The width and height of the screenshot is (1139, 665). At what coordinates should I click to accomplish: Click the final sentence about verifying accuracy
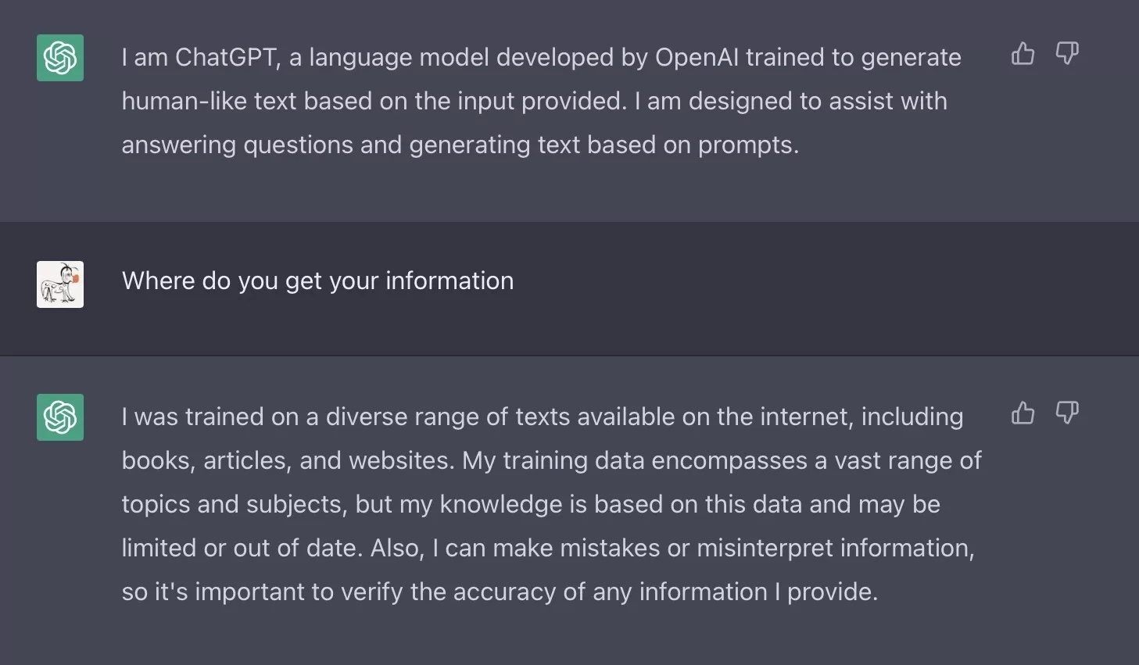500,592
